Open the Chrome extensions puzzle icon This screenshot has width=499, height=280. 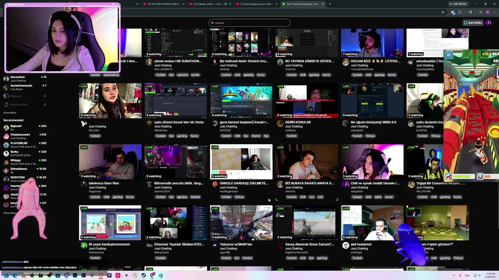[x=460, y=12]
